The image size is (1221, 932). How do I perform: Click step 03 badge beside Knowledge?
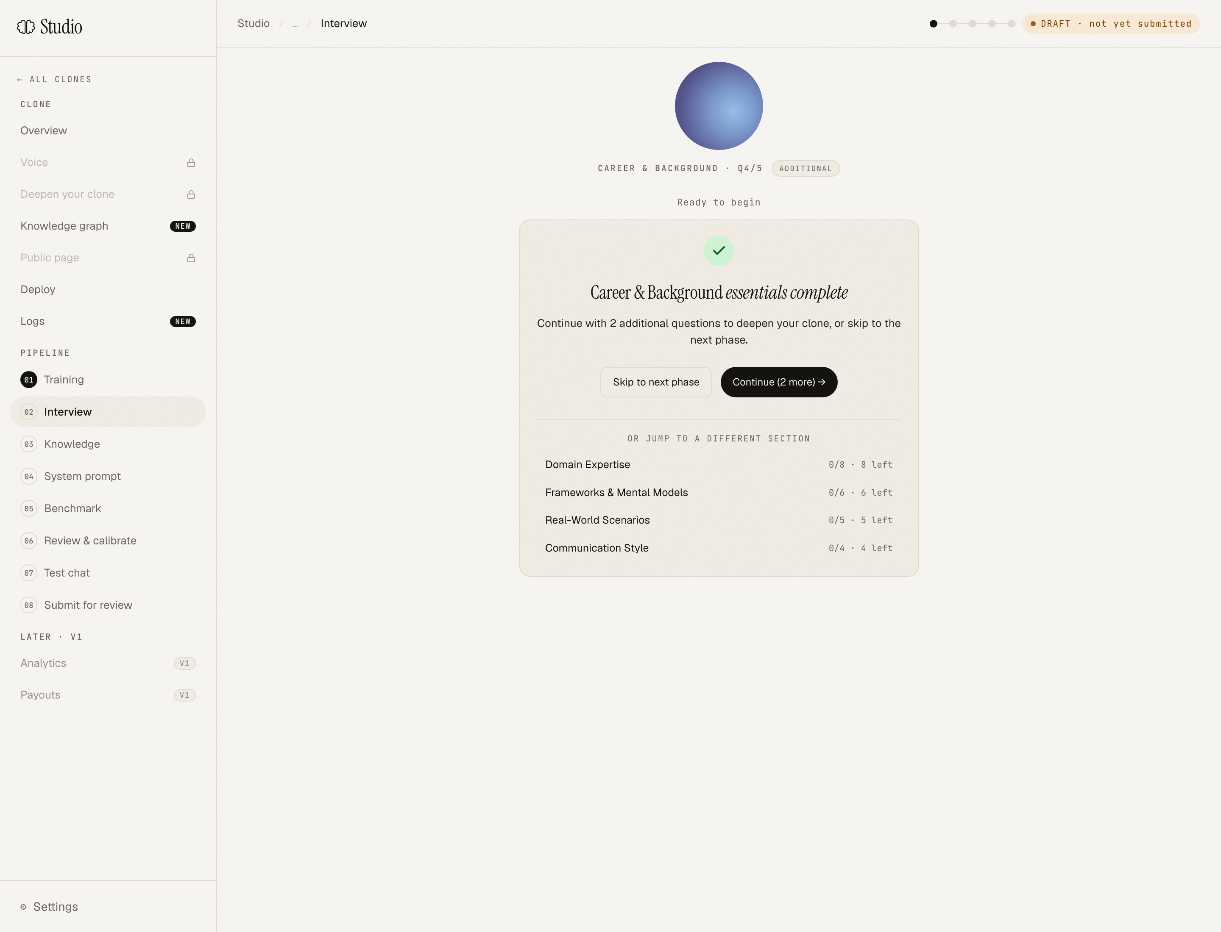click(x=29, y=444)
